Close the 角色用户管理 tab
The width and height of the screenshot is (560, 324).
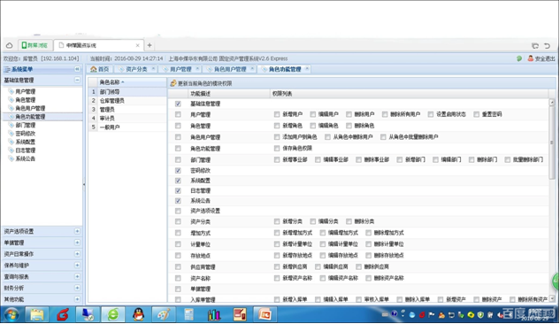click(x=252, y=68)
